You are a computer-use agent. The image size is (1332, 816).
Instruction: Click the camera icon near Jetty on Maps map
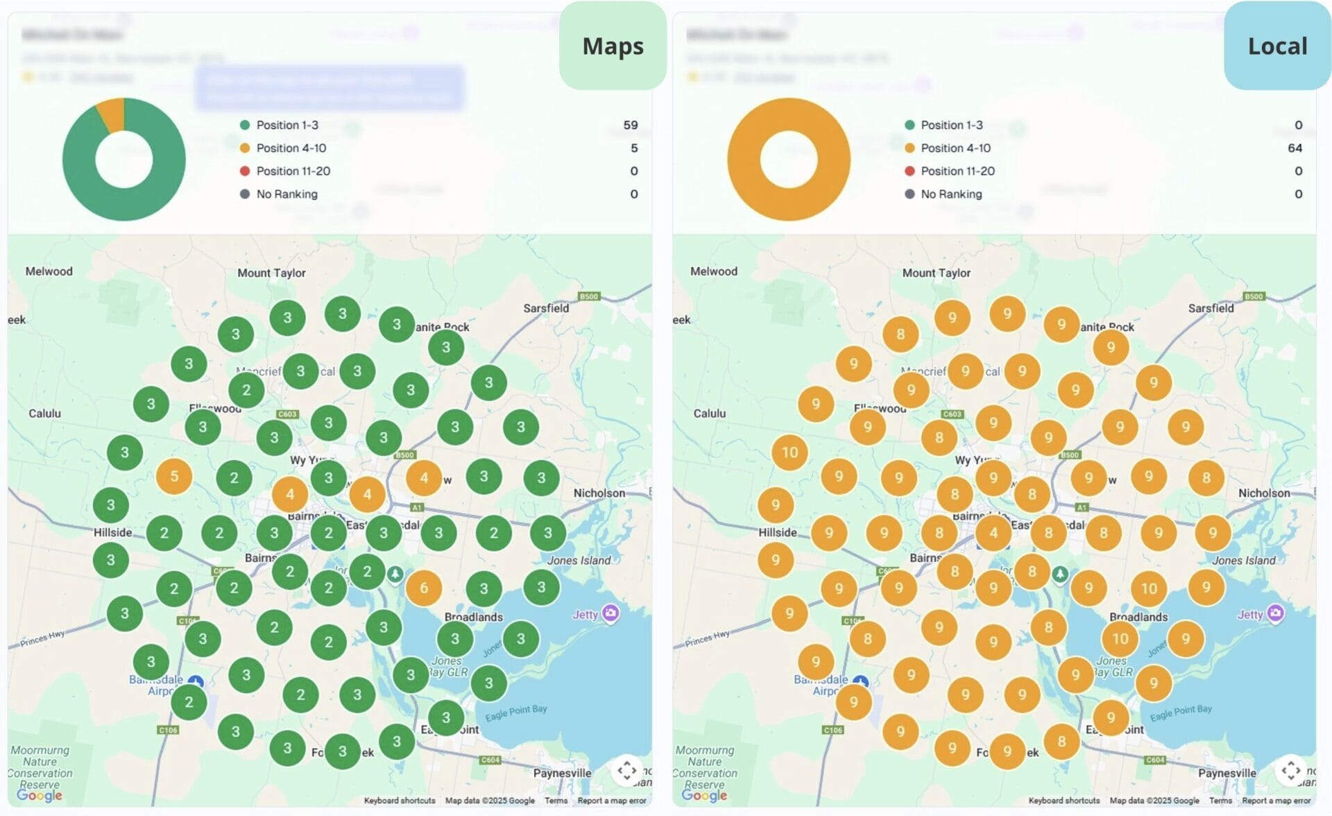click(x=610, y=612)
